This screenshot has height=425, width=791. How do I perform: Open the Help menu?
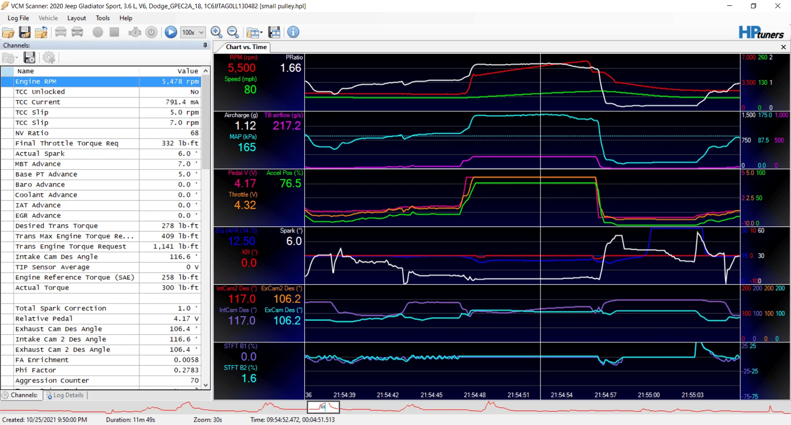(x=126, y=18)
